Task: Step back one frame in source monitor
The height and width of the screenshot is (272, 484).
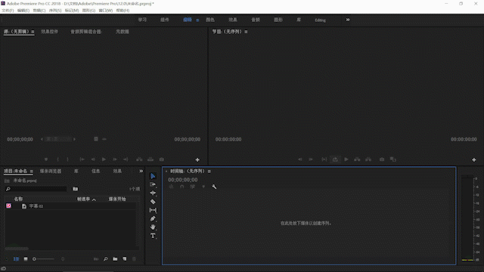Action: [93, 159]
